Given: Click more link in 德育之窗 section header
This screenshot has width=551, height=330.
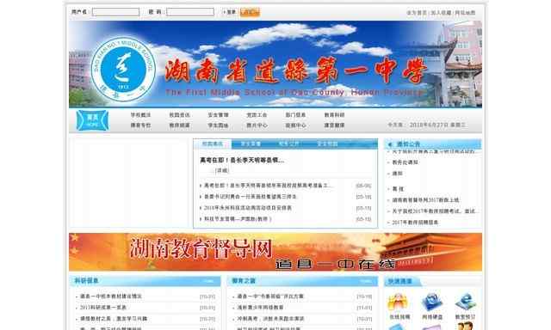Looking at the screenshot, I should pyautogui.click(x=366, y=281).
